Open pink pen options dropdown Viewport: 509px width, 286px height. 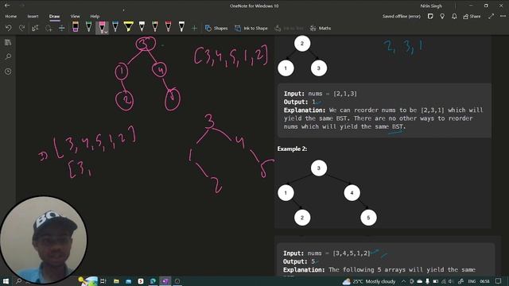pyautogui.click(x=106, y=32)
